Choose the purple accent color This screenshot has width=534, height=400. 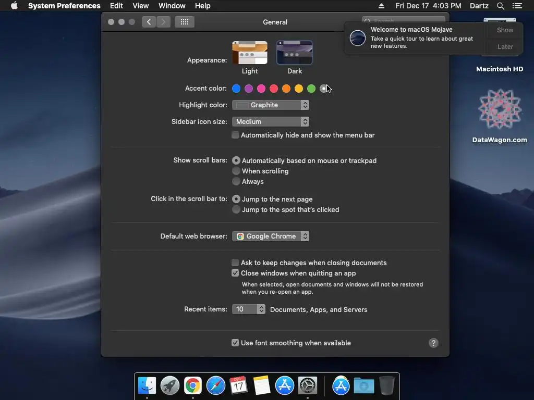(249, 89)
